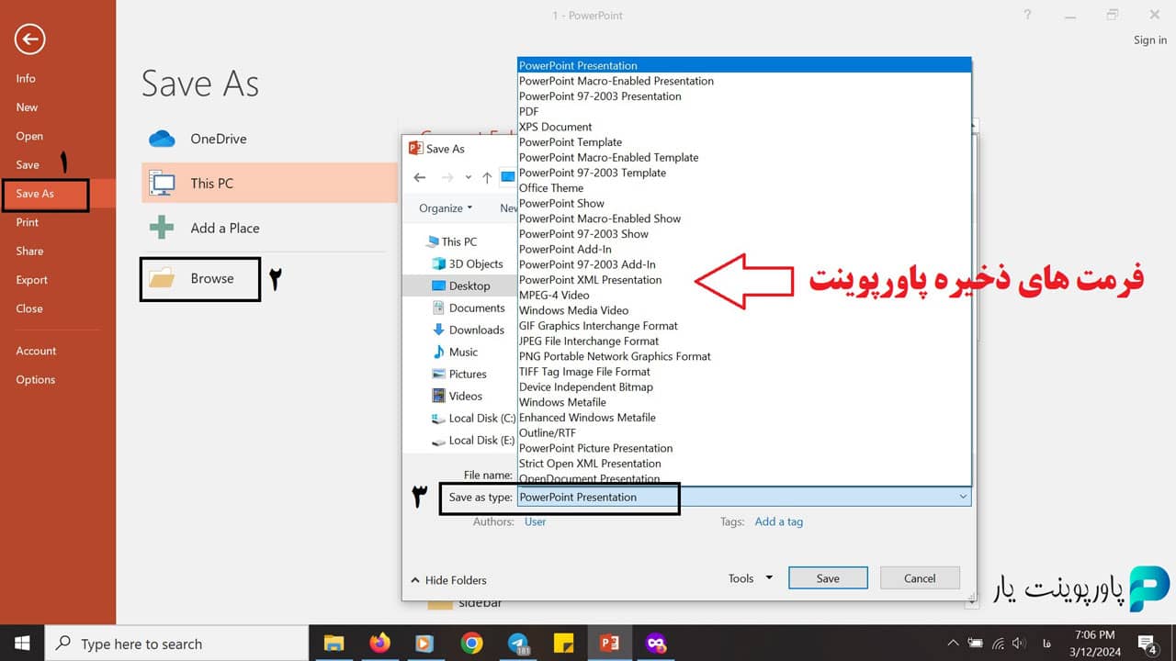This screenshot has height=661, width=1176.
Task: Select Pictures folder in tree
Action: (459, 374)
